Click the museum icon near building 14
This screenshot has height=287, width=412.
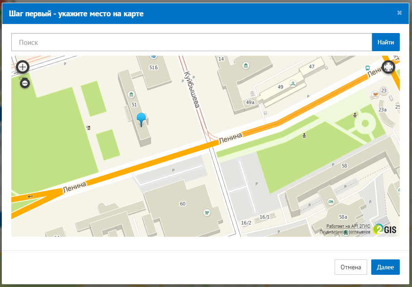pos(245,66)
